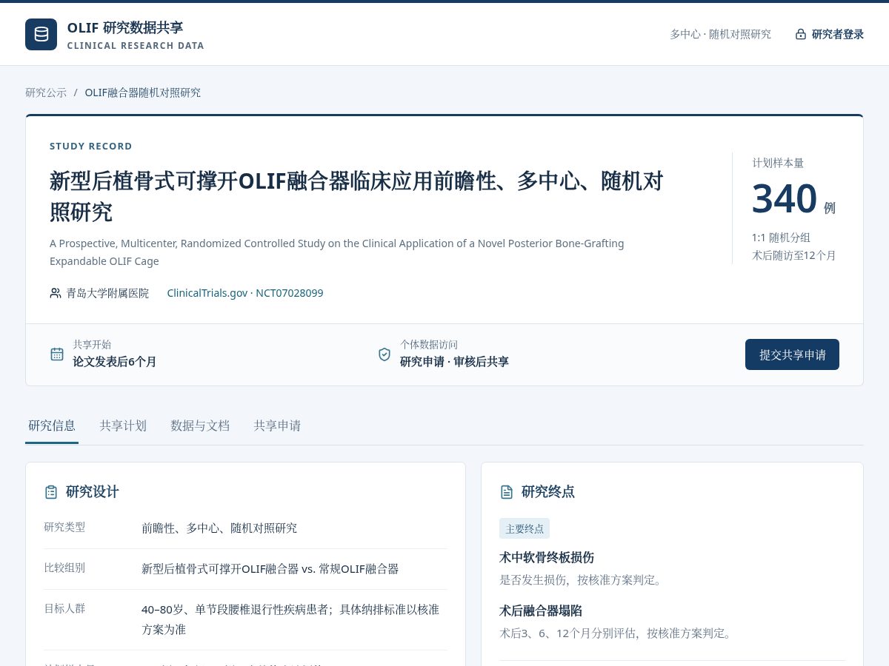Switch to the 共享计划 tab
The width and height of the screenshot is (889, 666).
pos(123,425)
